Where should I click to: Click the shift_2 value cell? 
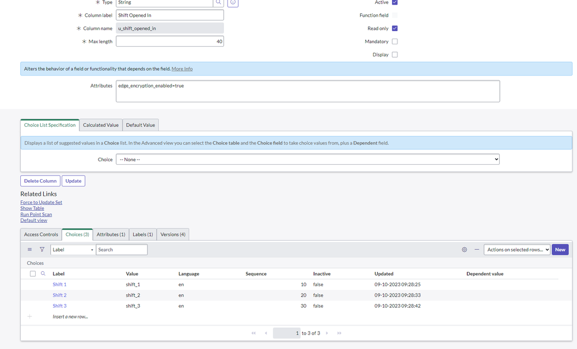point(133,295)
